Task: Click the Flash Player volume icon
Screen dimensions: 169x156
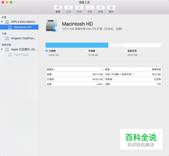Action: [10, 55]
